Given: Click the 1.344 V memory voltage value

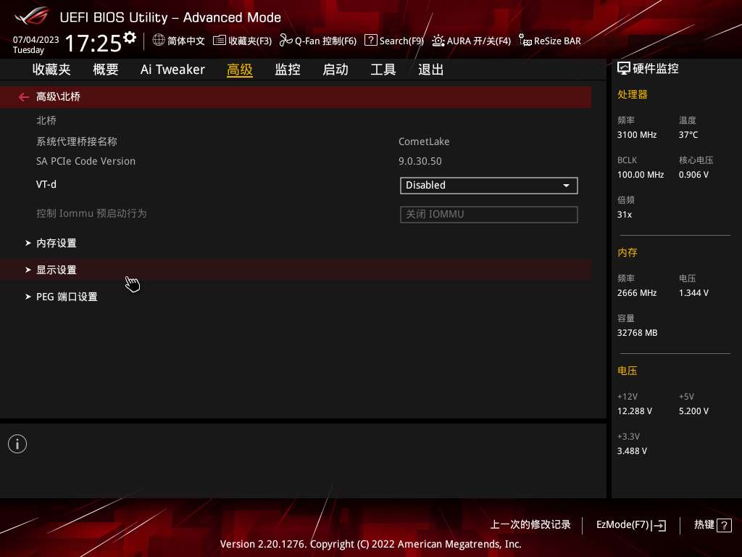Looking at the screenshot, I should [x=693, y=293].
